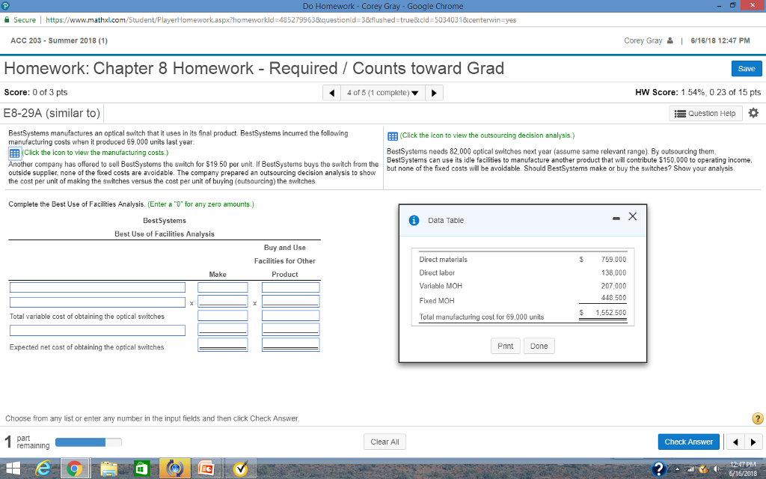Click Total variable cost Buy column input
Viewport: 766px width, 479px height.
coord(291,316)
